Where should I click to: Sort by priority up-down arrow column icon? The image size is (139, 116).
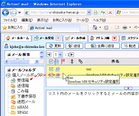72,61
